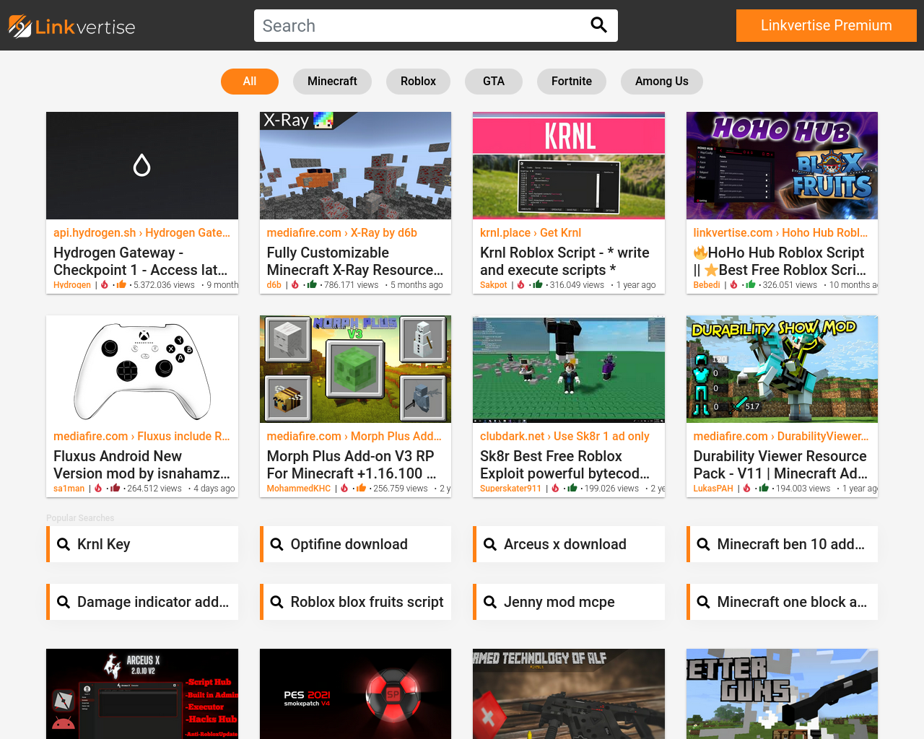Open the Xbox controller thumbnail
The width and height of the screenshot is (924, 739).
click(142, 369)
